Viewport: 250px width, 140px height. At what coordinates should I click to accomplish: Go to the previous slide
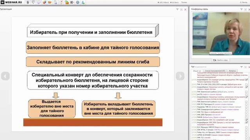pyautogui.click(x=5, y=76)
